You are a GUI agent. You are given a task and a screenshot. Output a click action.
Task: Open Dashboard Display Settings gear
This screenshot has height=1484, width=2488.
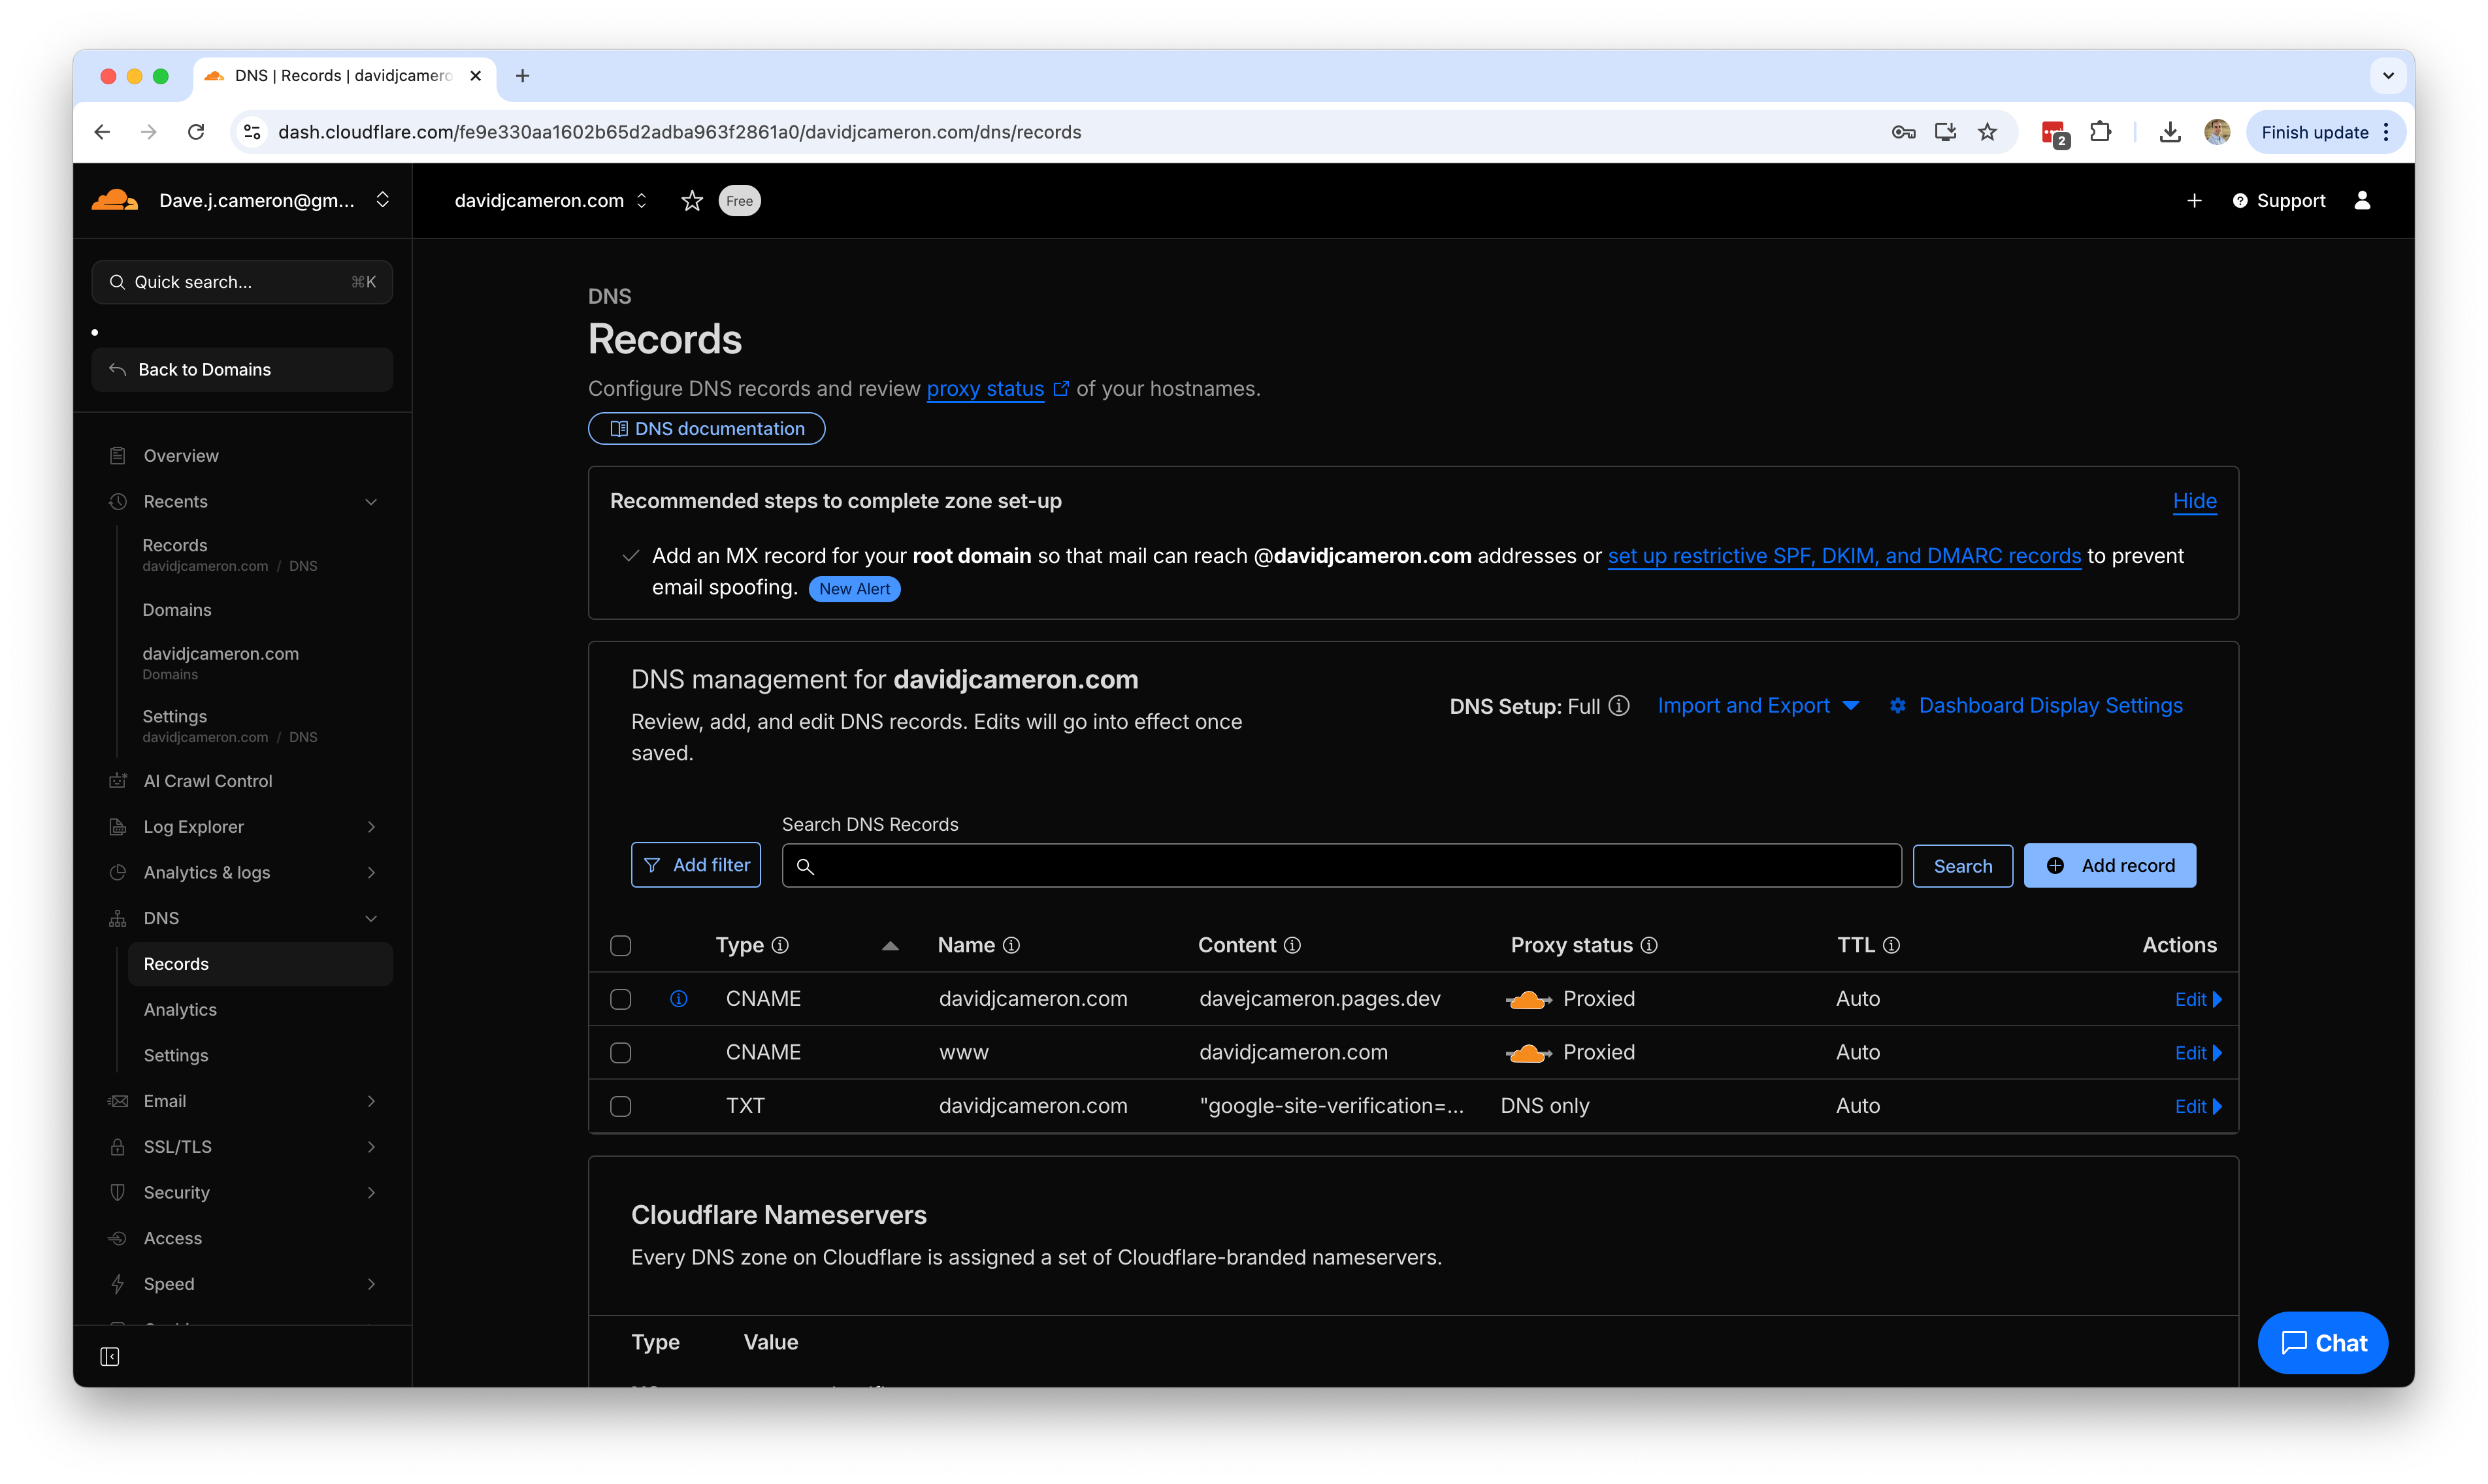[1898, 705]
